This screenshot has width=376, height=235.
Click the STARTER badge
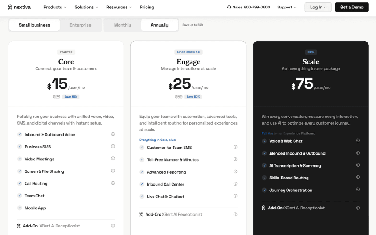point(66,52)
